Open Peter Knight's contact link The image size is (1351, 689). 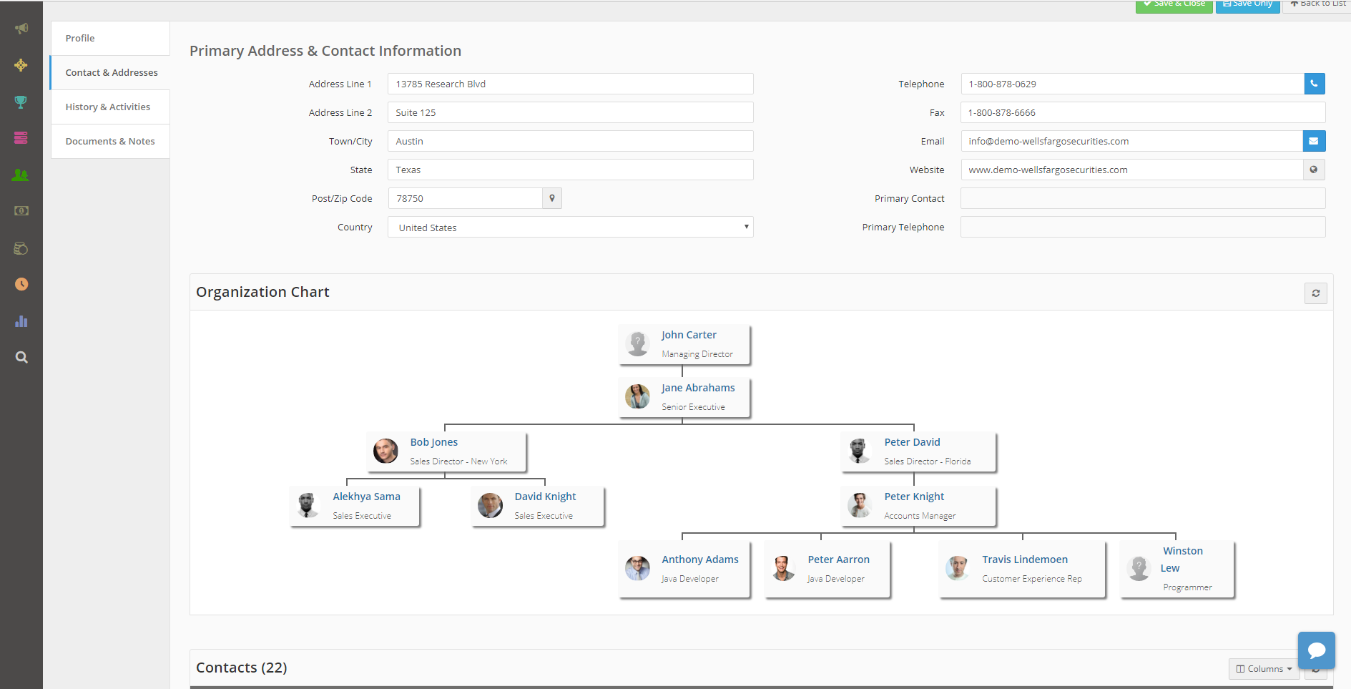pyautogui.click(x=914, y=497)
